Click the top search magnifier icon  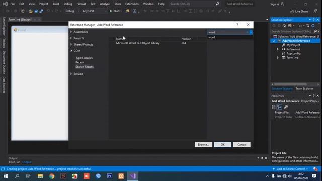(x=217, y=4)
